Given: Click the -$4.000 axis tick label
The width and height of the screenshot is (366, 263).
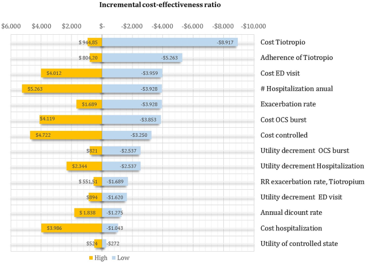Looking at the screenshot, I should coord(162,26).
